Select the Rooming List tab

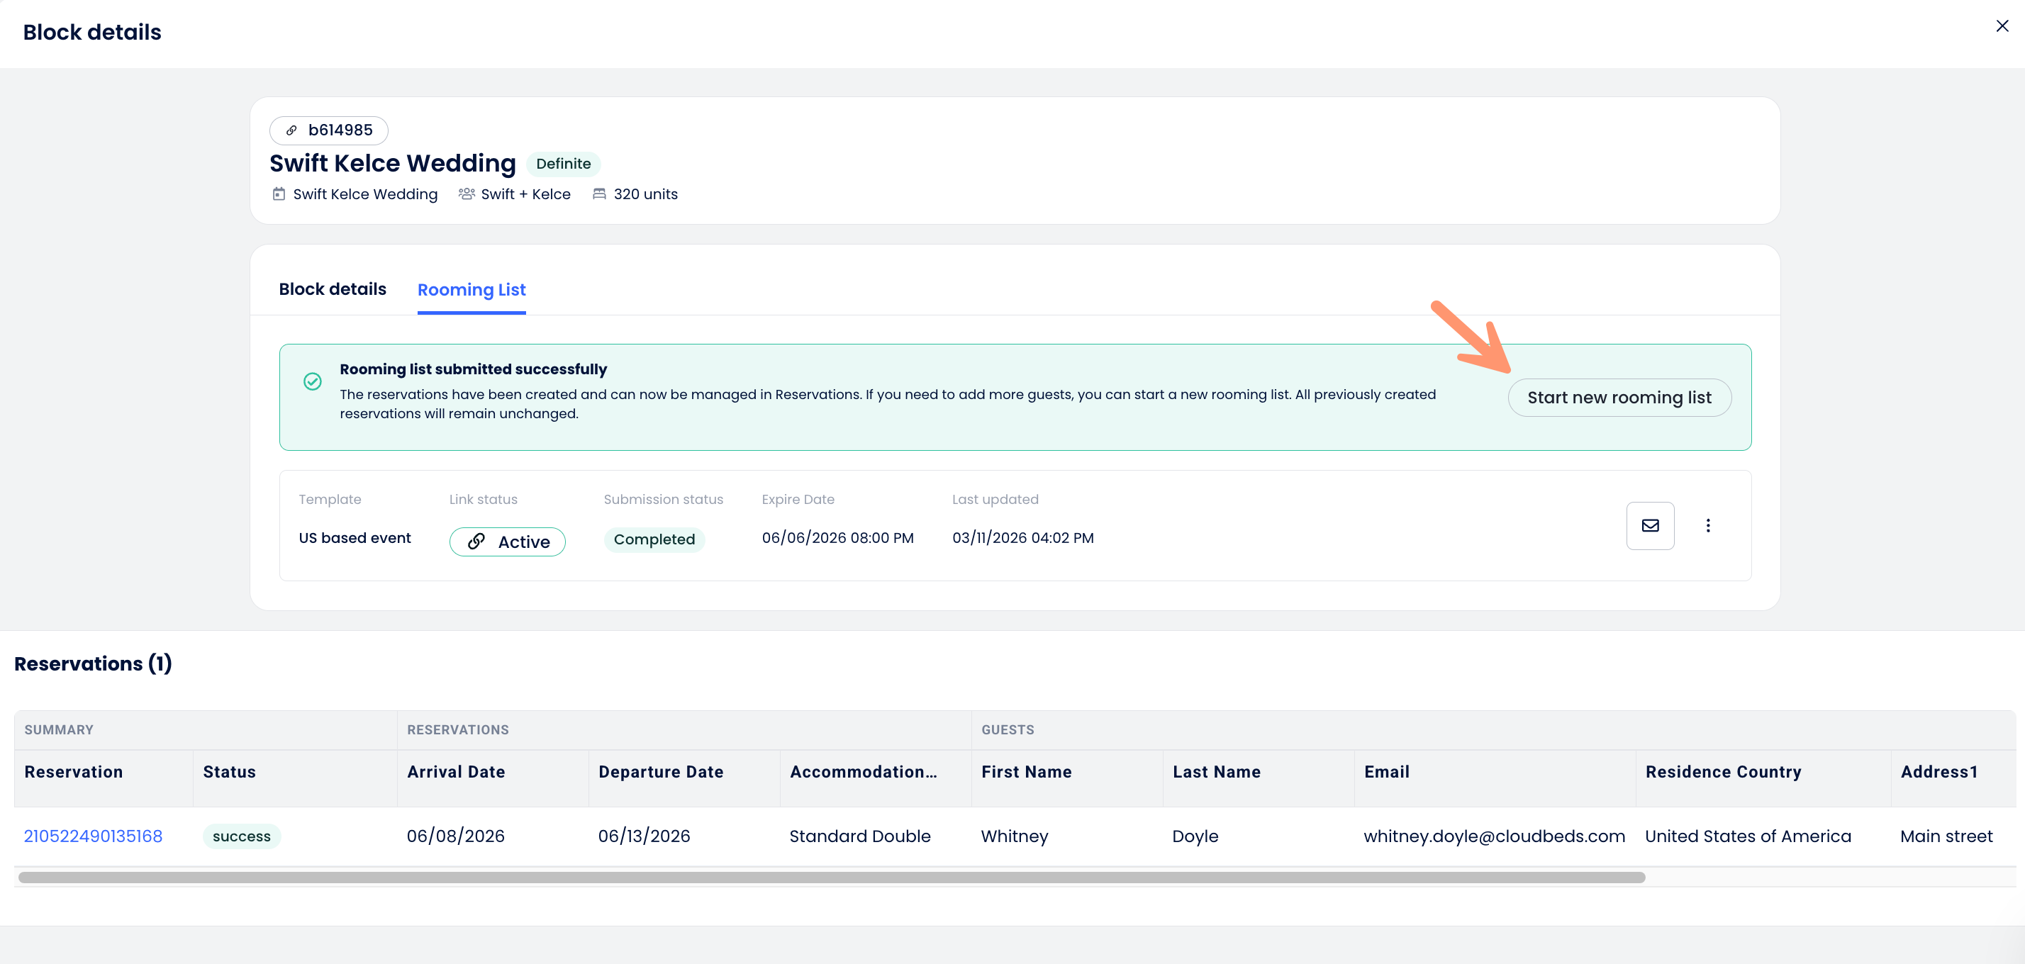point(471,290)
